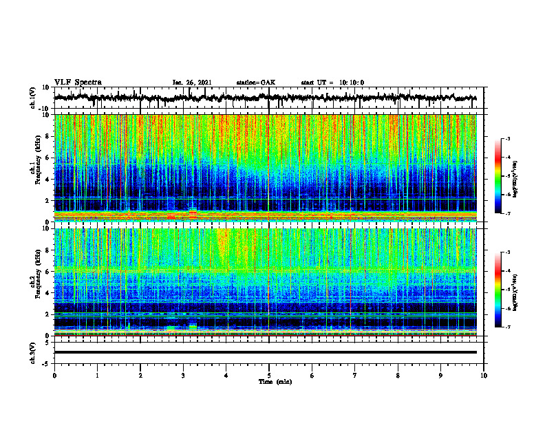Click the "Time (min)" x-axis label

[x=275, y=382]
